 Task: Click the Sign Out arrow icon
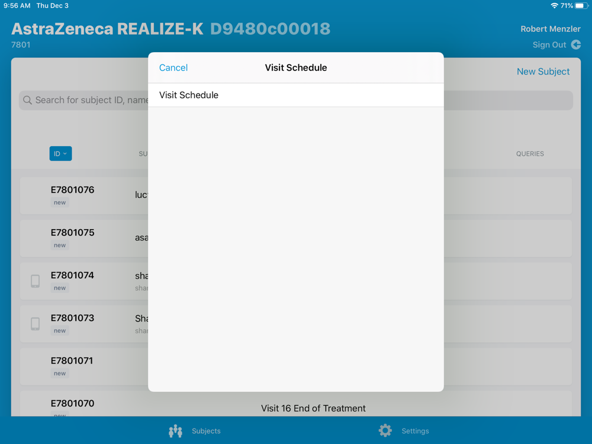[x=576, y=45]
